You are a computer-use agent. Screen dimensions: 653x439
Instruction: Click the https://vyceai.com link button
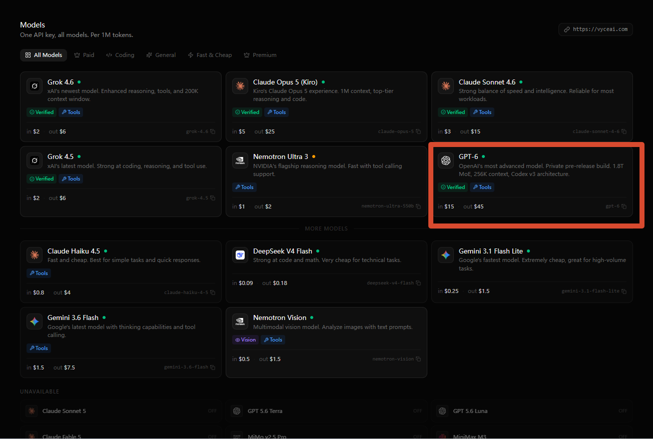tap(595, 29)
